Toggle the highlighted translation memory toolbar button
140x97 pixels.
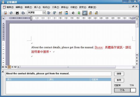(85, 13)
